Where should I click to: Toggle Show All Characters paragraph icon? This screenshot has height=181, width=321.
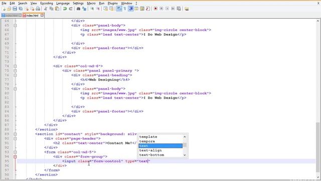(125, 9)
